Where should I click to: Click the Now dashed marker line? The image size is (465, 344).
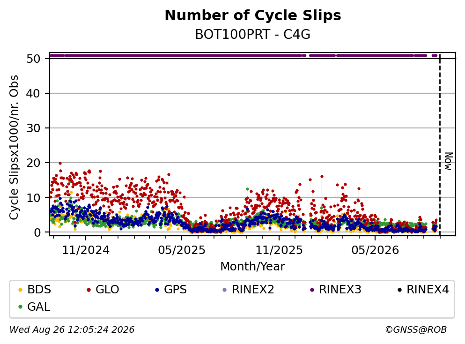[440, 144]
